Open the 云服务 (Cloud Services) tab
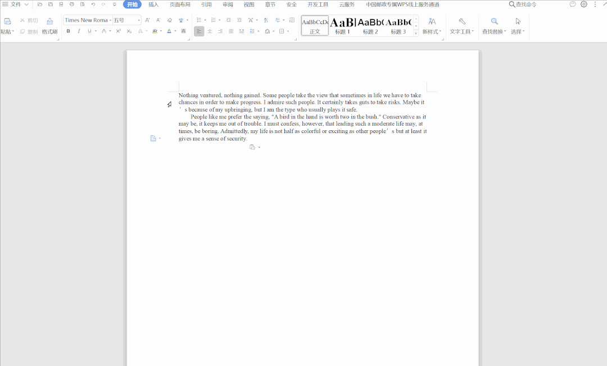Image resolution: width=607 pixels, height=366 pixels. pos(347,4)
